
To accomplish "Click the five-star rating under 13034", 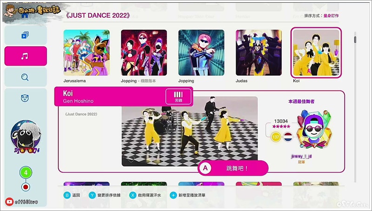I will click(x=281, y=126).
